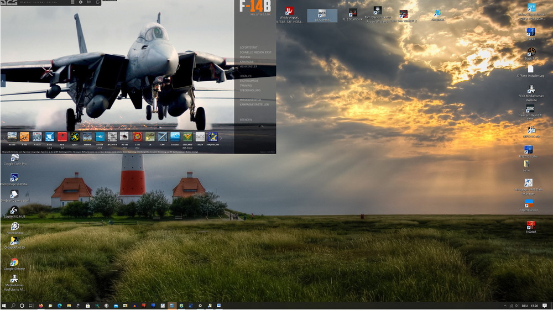Open ENZYKLOPÄDIE in DCS main menu
Screen dimensions: 553x310
[x=249, y=81]
